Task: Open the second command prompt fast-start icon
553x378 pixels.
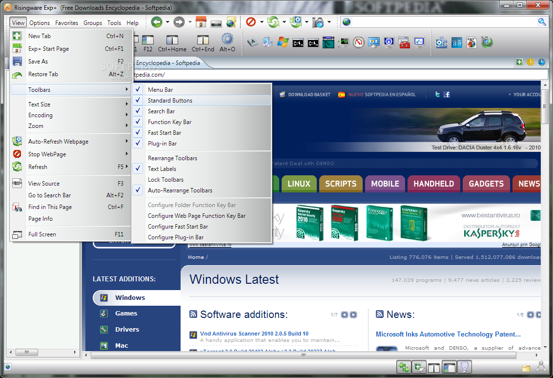Action: [313, 43]
